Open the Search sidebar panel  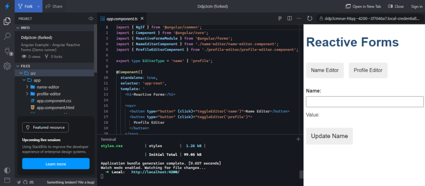tap(7, 36)
